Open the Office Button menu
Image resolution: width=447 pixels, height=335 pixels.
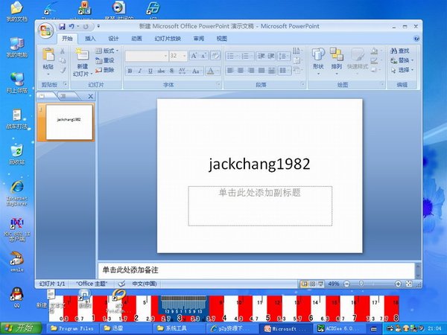coord(45,31)
